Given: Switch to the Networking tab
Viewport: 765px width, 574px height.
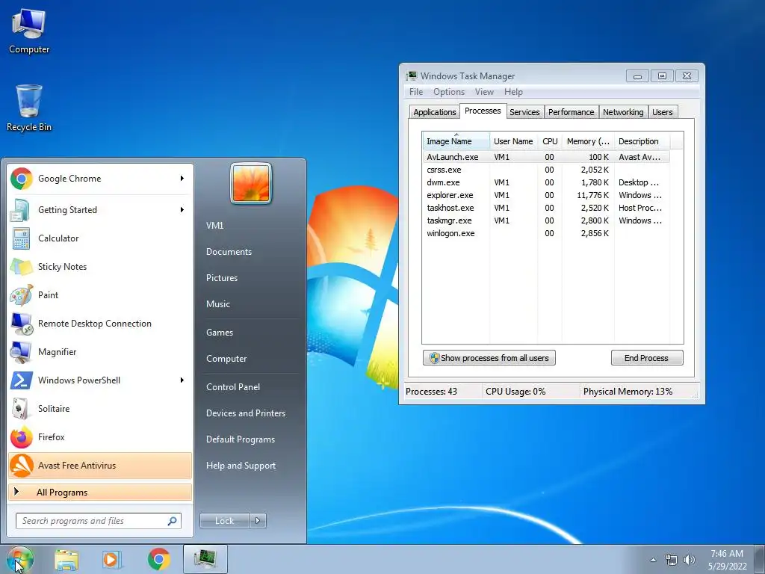Looking at the screenshot, I should [x=623, y=112].
